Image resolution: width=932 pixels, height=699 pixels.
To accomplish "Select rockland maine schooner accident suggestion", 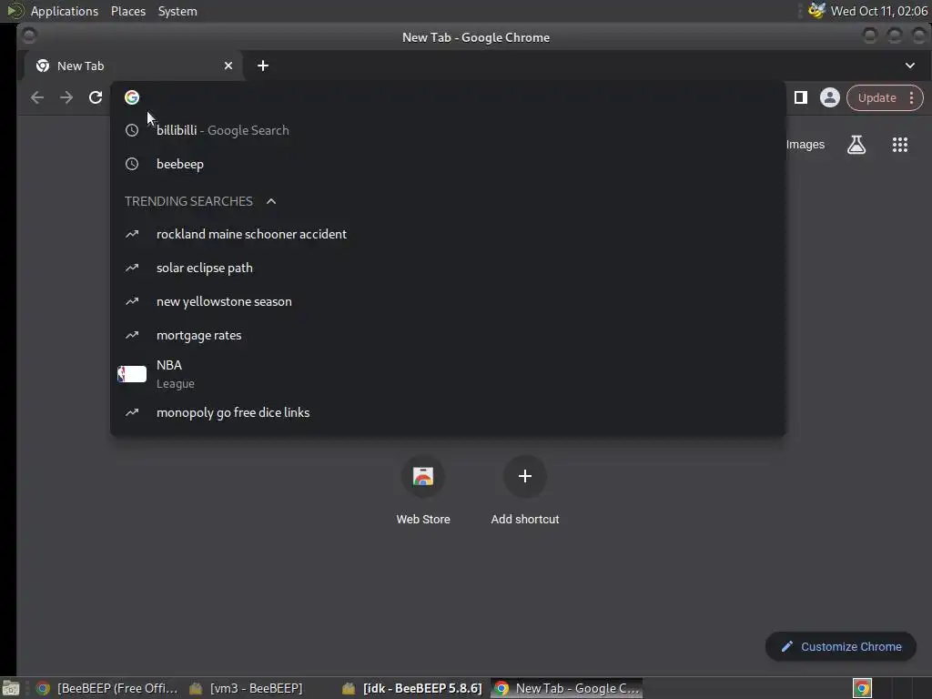I will click(448, 234).
